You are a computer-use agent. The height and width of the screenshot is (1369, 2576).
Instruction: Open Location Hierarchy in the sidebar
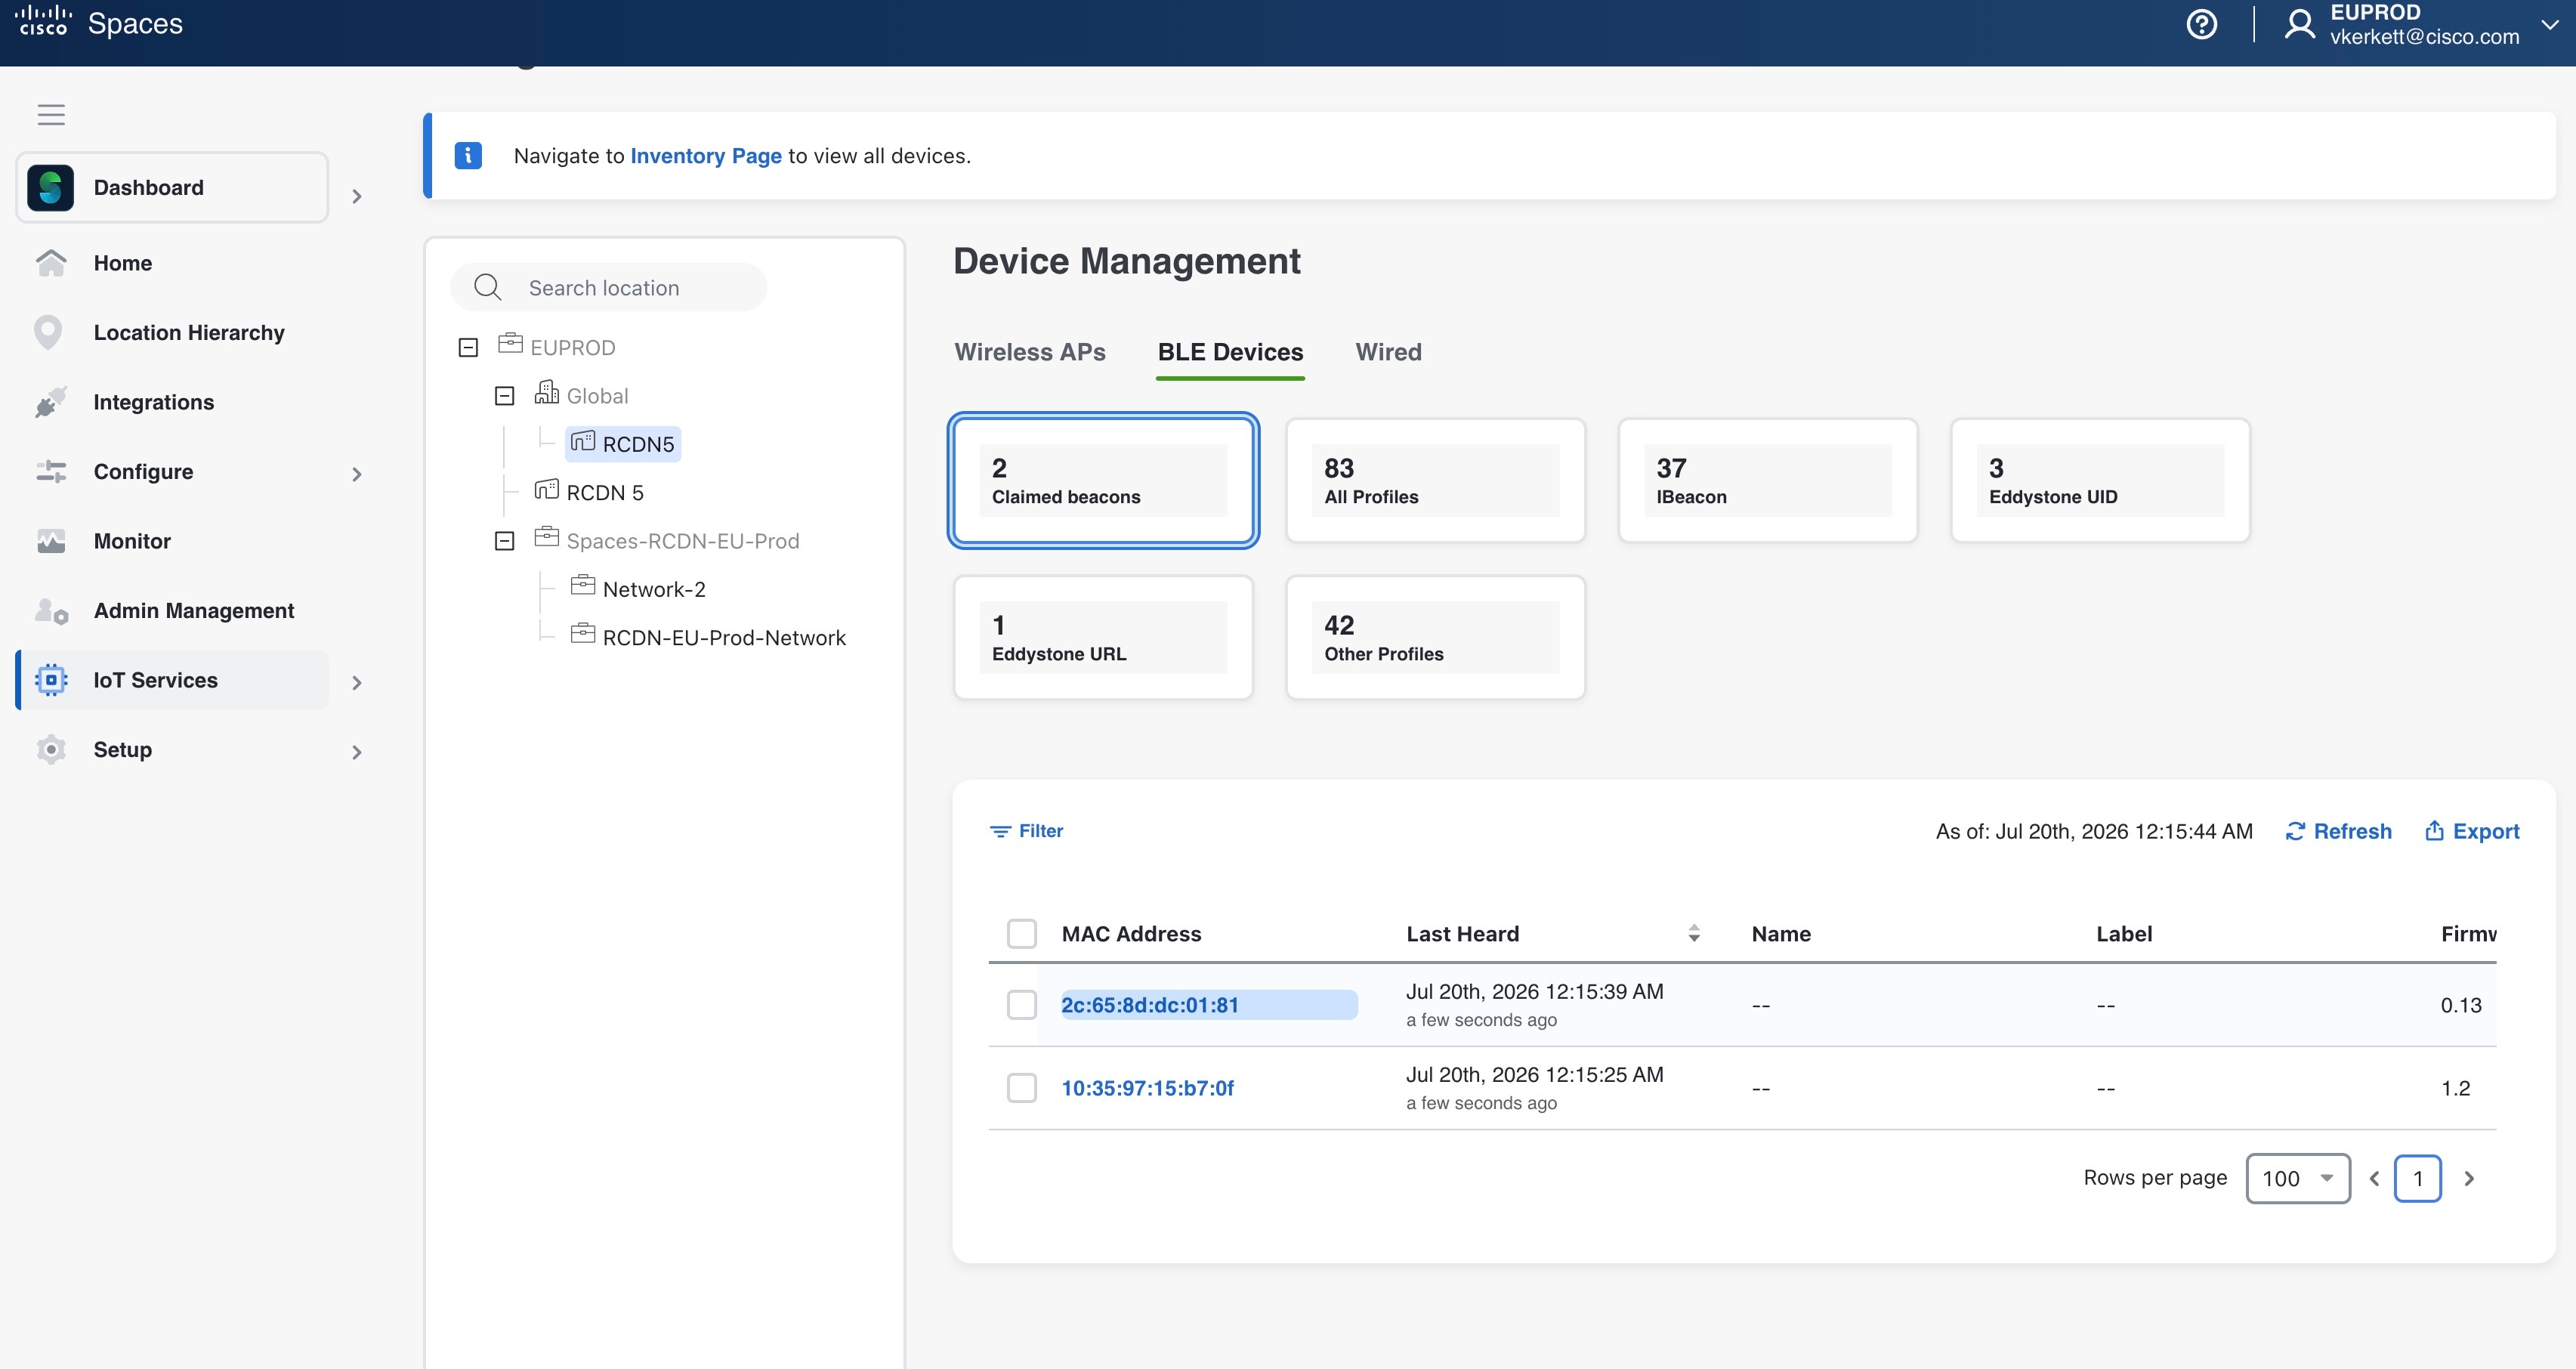click(189, 332)
